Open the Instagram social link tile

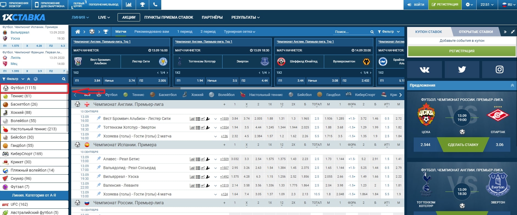tap(499, 70)
